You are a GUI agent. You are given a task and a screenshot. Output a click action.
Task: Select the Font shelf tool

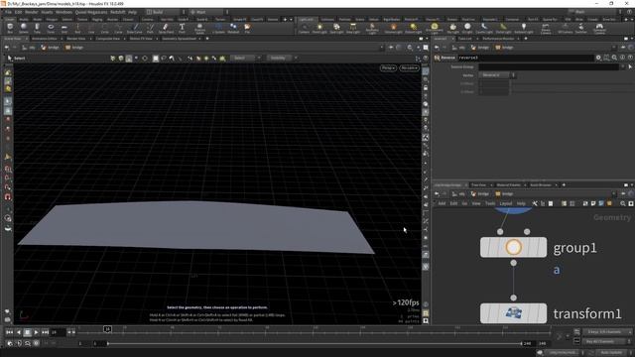tap(182, 28)
